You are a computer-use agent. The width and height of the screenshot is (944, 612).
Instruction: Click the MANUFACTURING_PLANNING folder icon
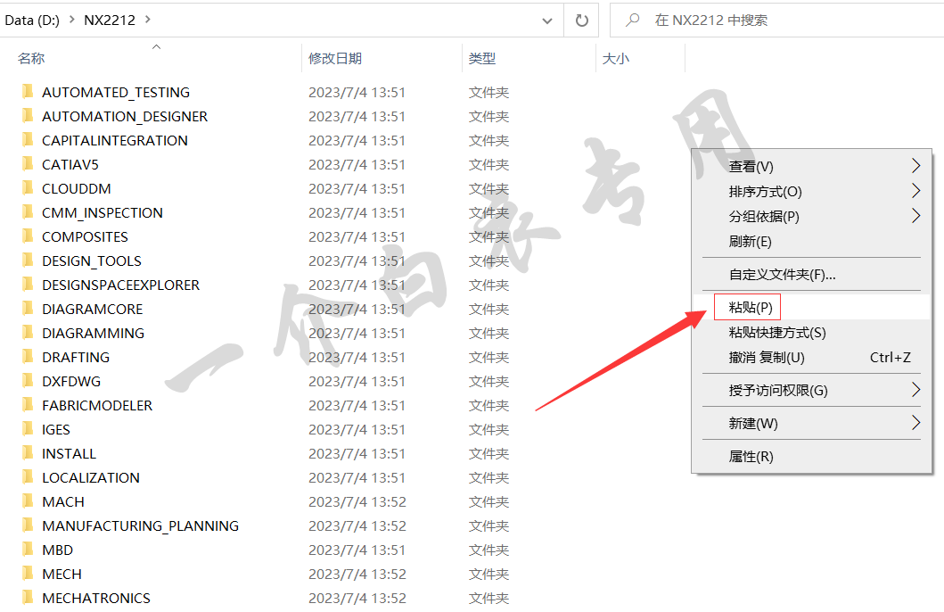tap(27, 525)
